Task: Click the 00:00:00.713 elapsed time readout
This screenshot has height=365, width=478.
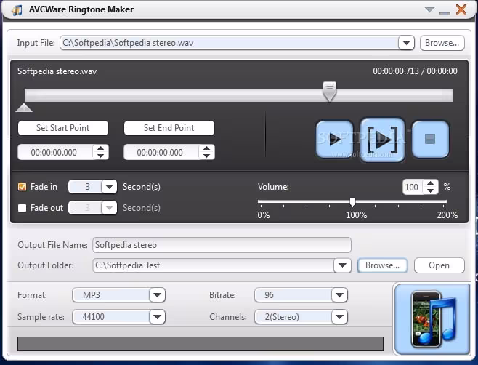Action: 396,71
